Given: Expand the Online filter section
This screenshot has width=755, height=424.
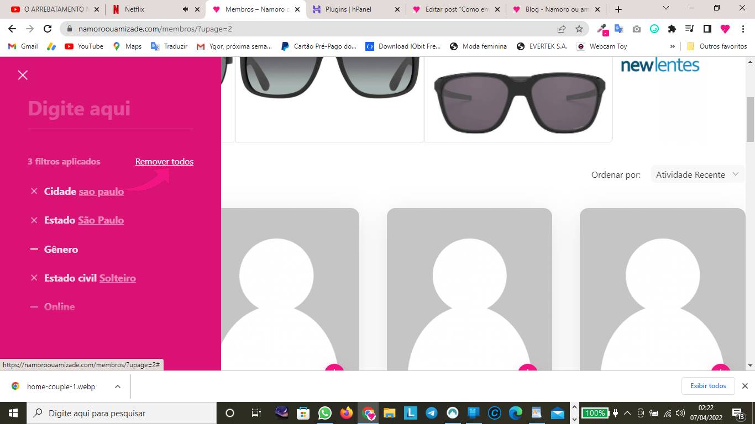Looking at the screenshot, I should click(x=59, y=307).
